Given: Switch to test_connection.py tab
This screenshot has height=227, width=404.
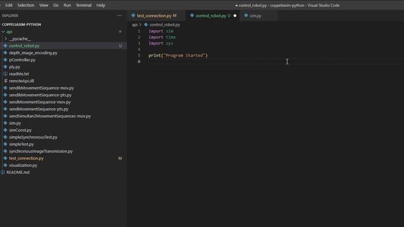Looking at the screenshot, I should click(156, 16).
